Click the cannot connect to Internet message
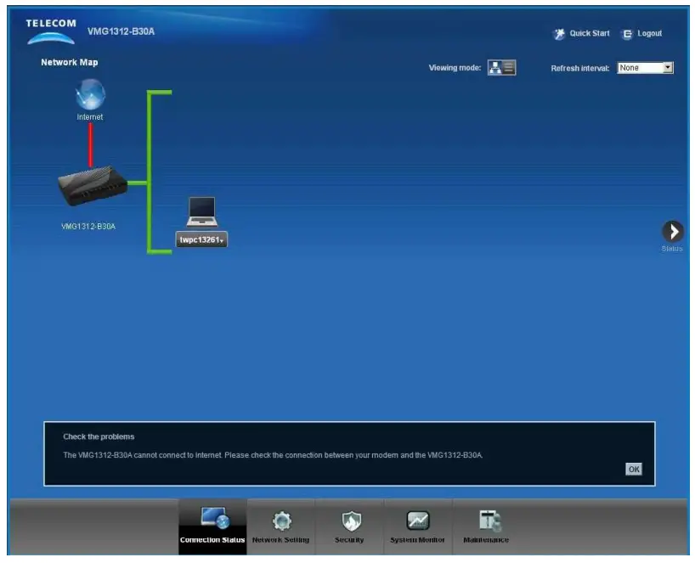Image resolution: width=695 pixels, height=563 pixels. point(273,455)
